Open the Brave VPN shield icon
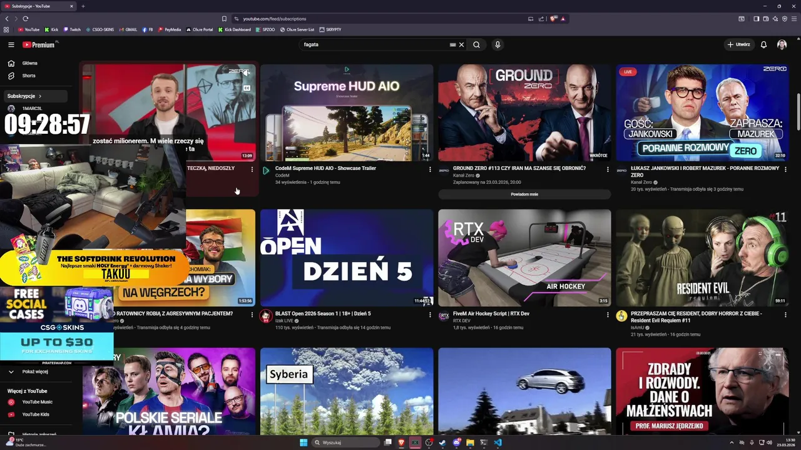This screenshot has width=801, height=450. 785,19
